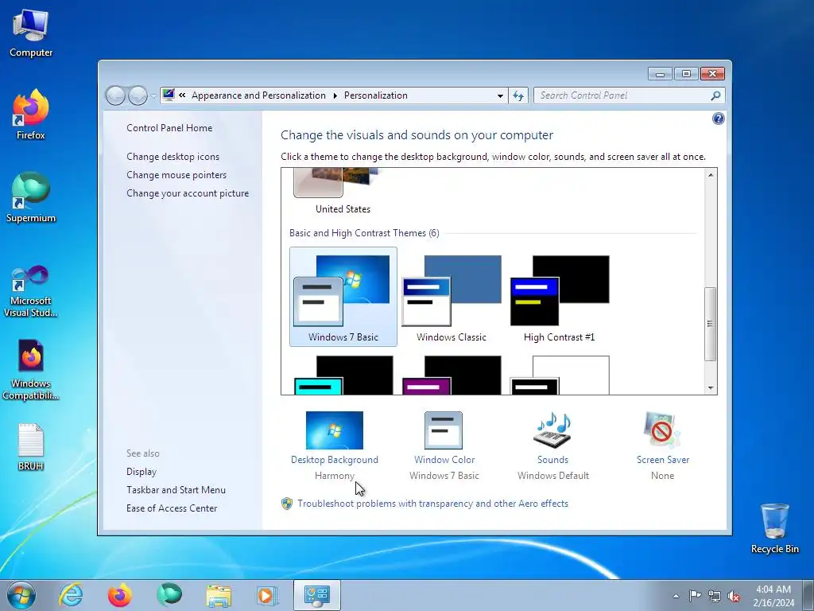Select the purple high contrast theme thumbnail
Image resolution: width=814 pixels, height=611 pixels.
pyautogui.click(x=452, y=376)
